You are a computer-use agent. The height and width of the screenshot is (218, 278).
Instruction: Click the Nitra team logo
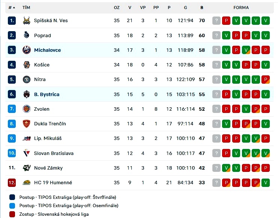(27, 80)
